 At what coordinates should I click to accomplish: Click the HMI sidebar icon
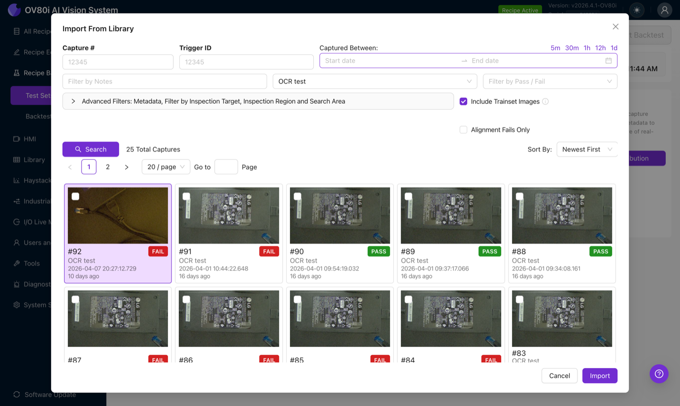point(17,139)
